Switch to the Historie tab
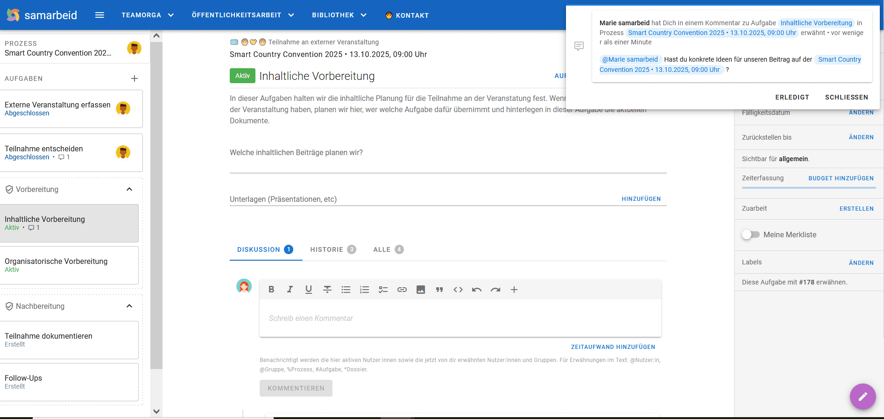This screenshot has height=419, width=884. tap(332, 249)
